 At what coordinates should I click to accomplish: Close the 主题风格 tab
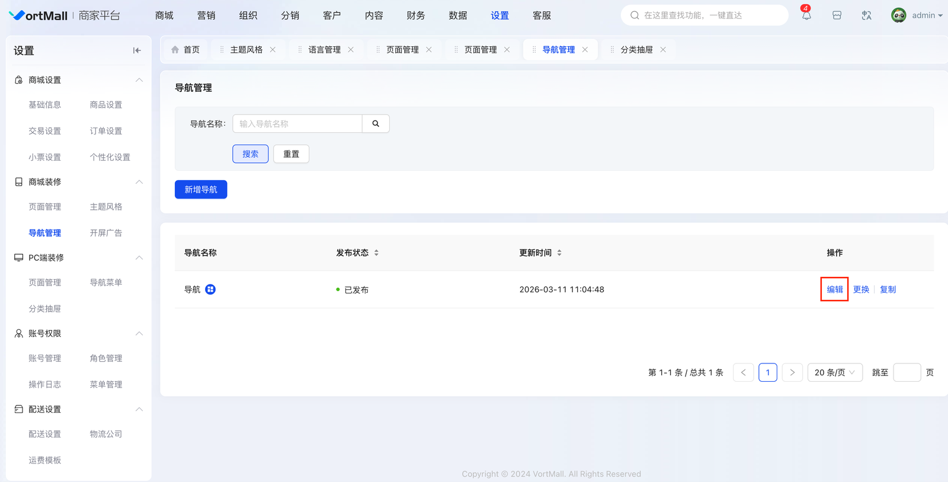coord(273,50)
